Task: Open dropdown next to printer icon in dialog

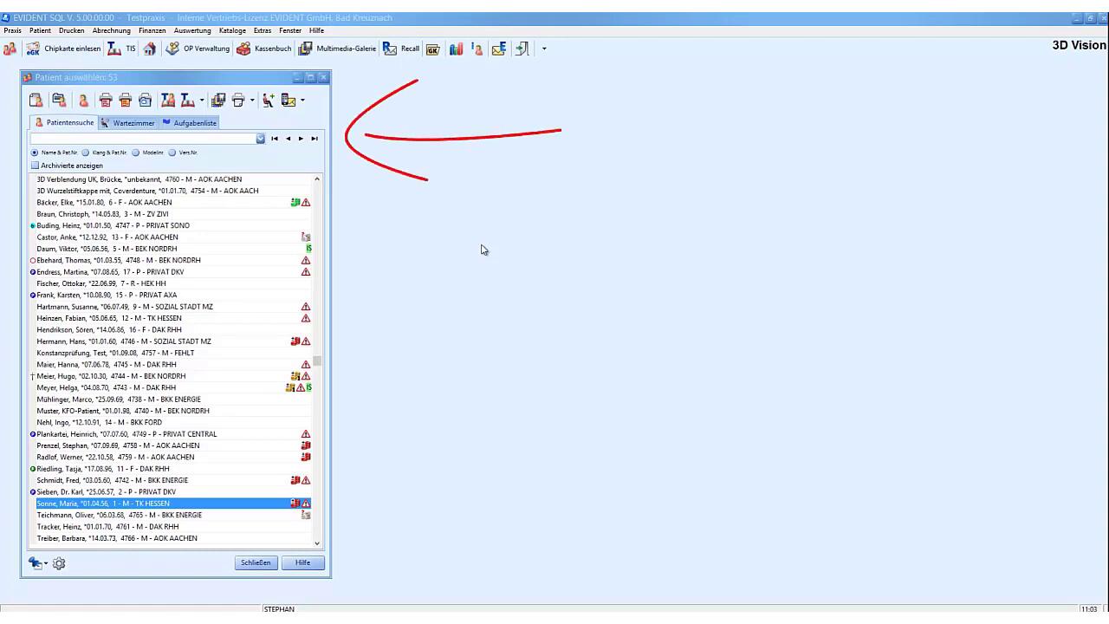Action: coord(252,101)
